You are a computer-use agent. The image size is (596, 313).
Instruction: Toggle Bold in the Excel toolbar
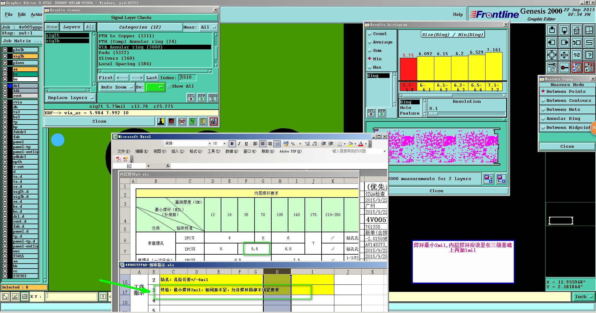coord(232,144)
